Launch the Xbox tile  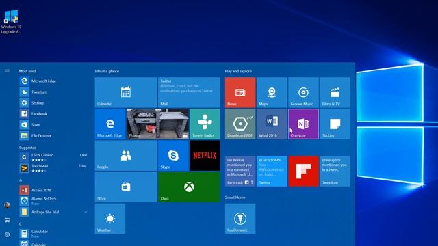pos(189,187)
